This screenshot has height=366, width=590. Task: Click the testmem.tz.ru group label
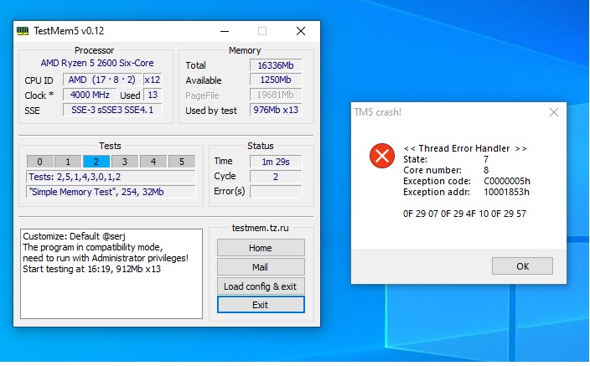[x=261, y=228]
